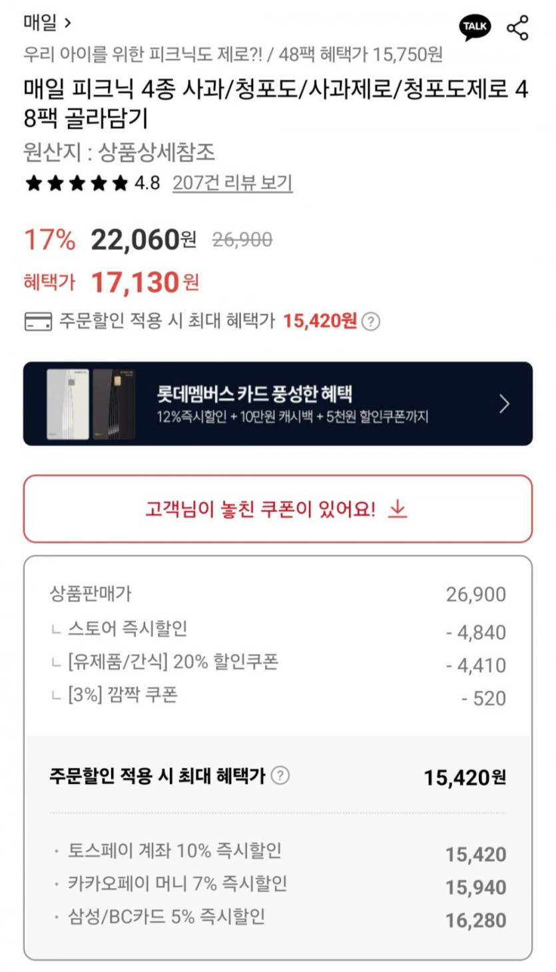
Task: Select 카카오페이 머니 7% 즉시할인 option
Action: [x=178, y=884]
